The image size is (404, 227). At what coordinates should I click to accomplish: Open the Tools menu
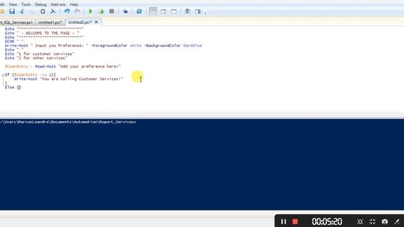pyautogui.click(x=26, y=4)
